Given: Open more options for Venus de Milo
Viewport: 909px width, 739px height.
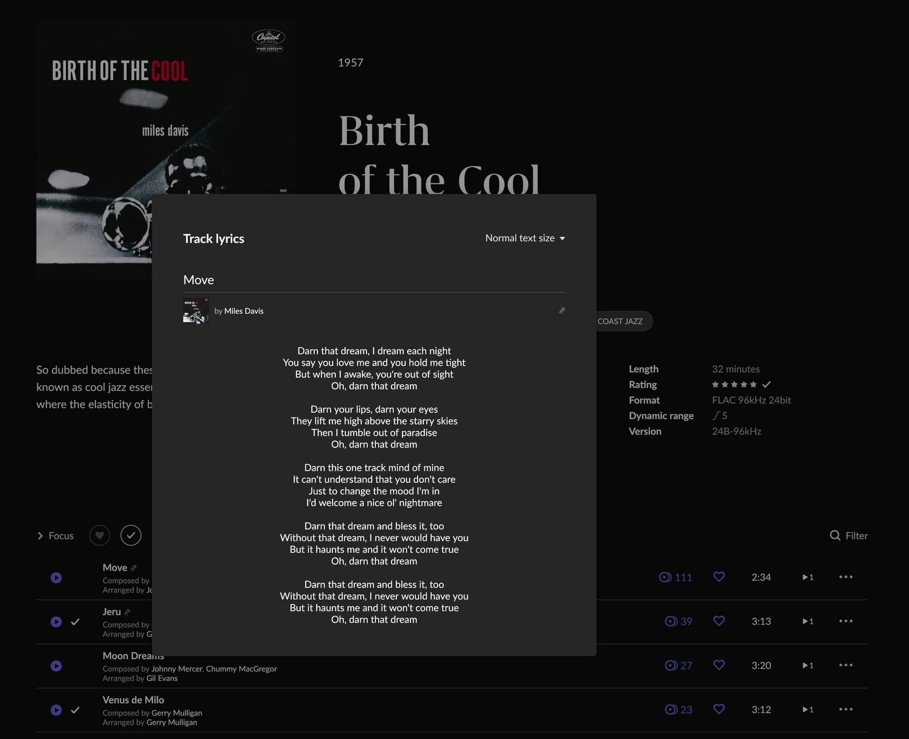Looking at the screenshot, I should [x=846, y=709].
